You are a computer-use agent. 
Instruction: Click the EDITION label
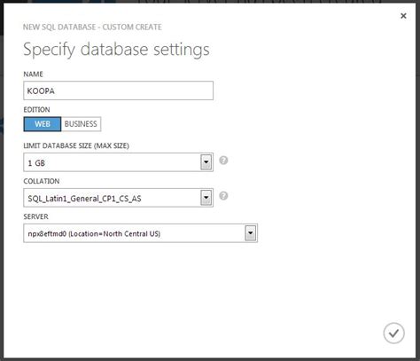pyautogui.click(x=36, y=110)
